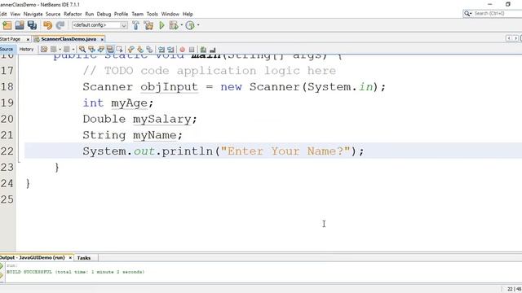
Task: Open the Help menu
Action: 188,14
